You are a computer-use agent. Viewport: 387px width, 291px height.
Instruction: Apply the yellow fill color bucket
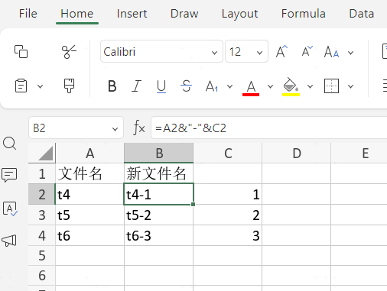291,87
